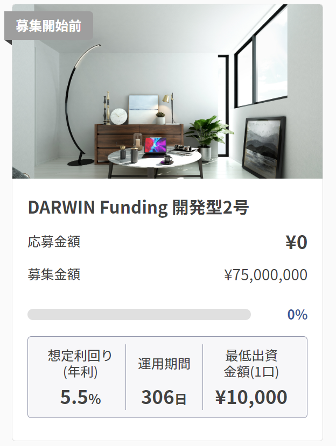Click the ¥0 application amount
The image size is (336, 446).
pos(296,242)
